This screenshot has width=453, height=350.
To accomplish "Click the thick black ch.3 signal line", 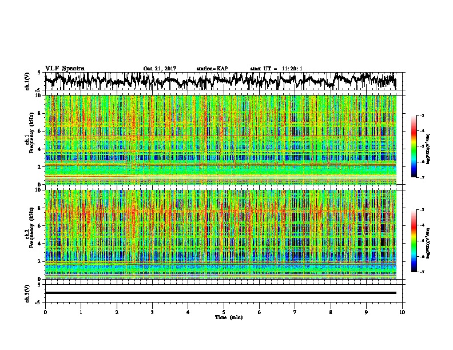I will click(x=221, y=293).
